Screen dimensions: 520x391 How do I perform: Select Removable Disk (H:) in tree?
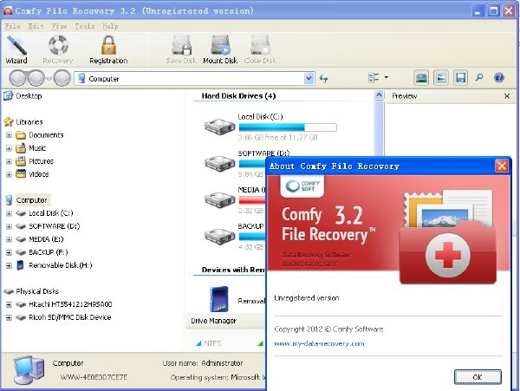pyautogui.click(x=61, y=265)
